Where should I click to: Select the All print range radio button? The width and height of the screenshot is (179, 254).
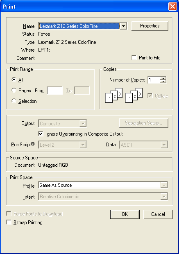pos(14,79)
